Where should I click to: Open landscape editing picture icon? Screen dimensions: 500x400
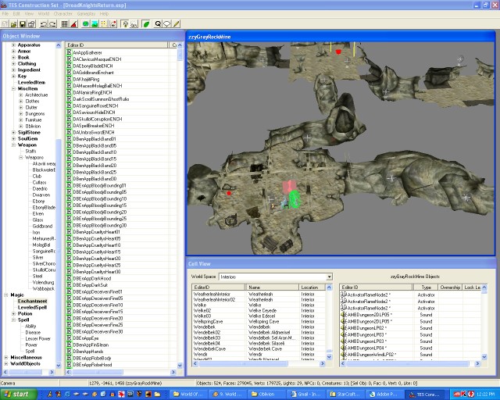coord(95,24)
